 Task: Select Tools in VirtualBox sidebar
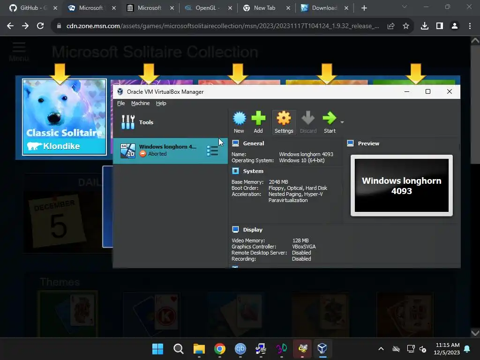pyautogui.click(x=170, y=122)
